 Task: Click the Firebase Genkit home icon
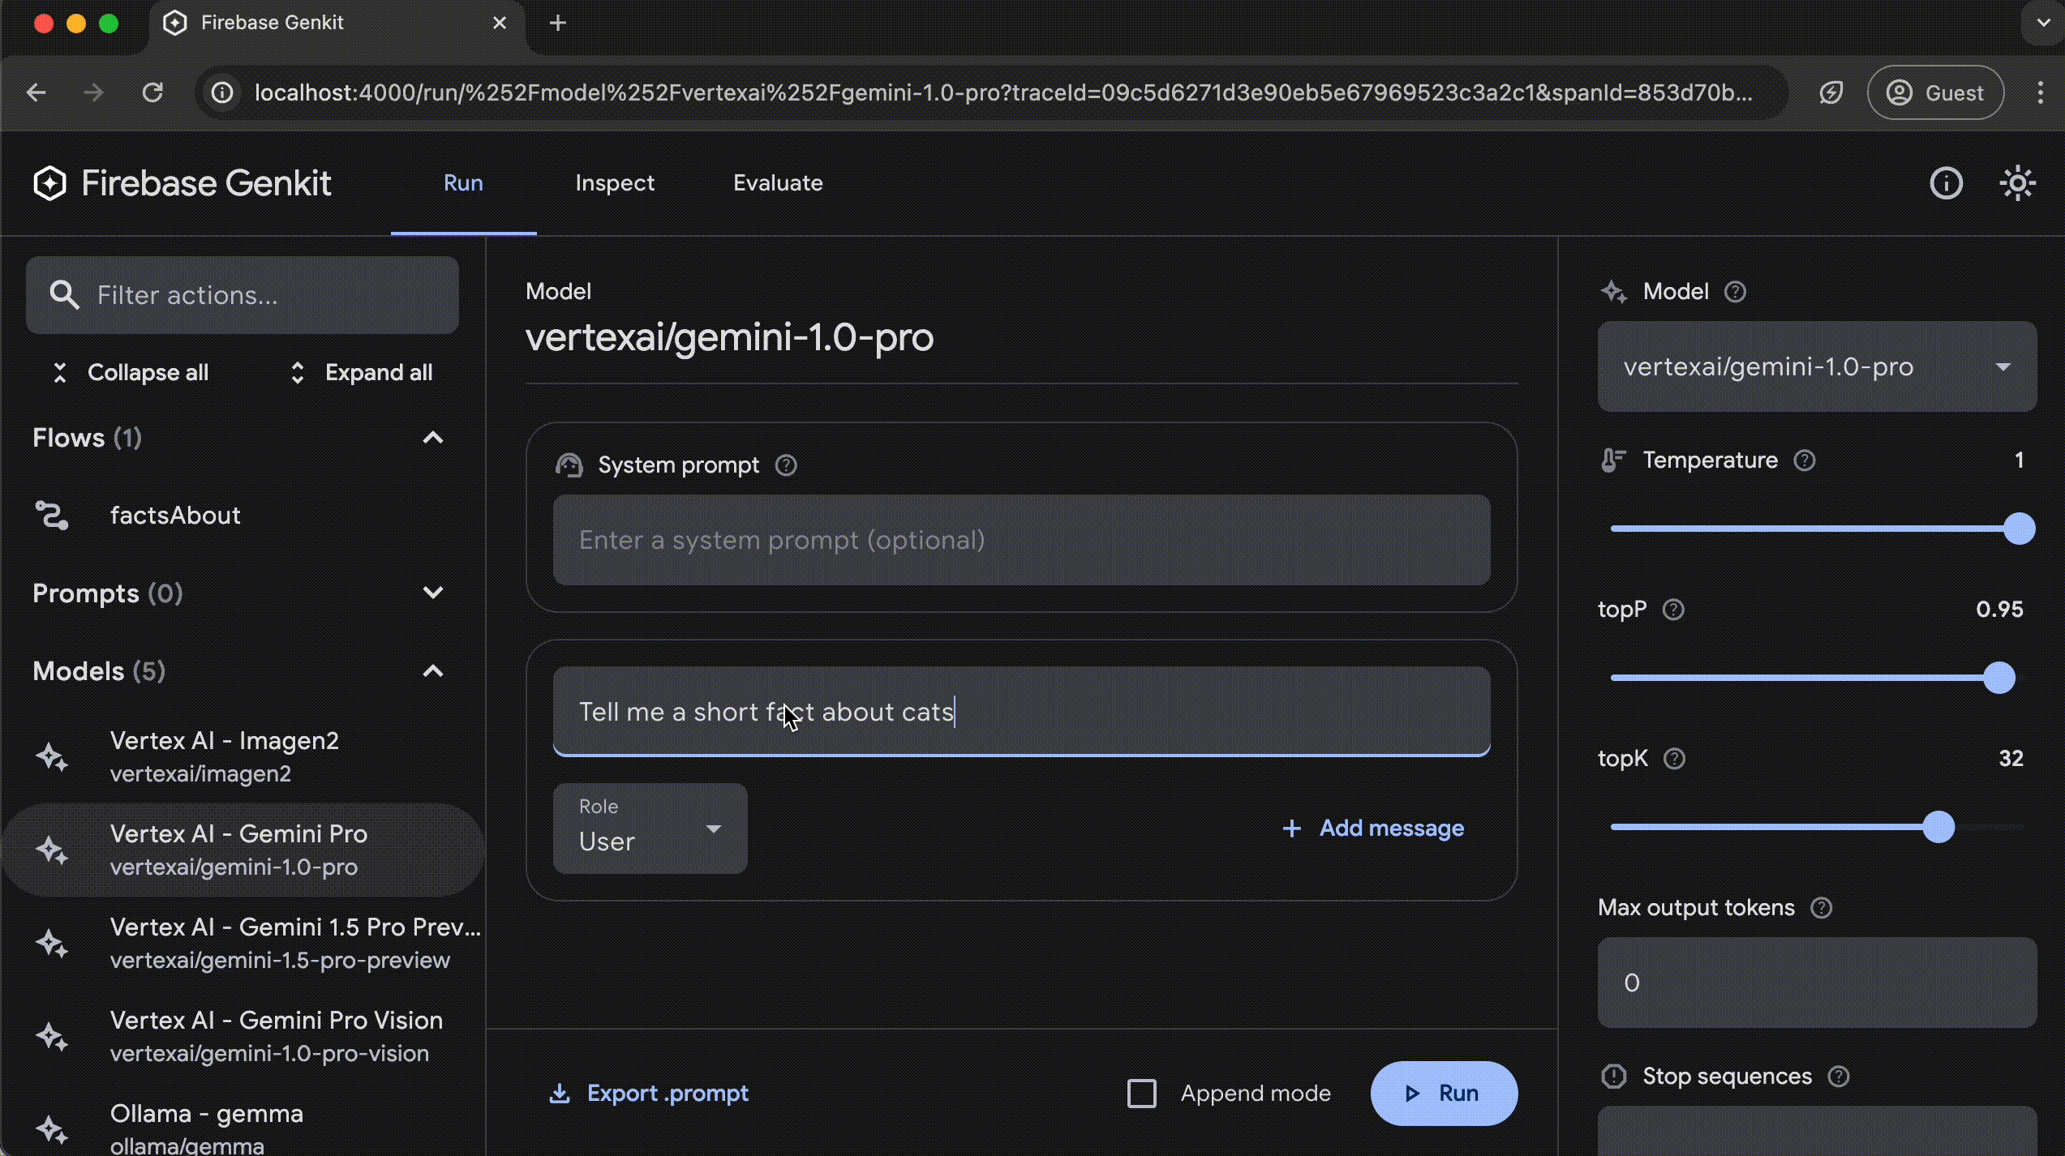49,183
